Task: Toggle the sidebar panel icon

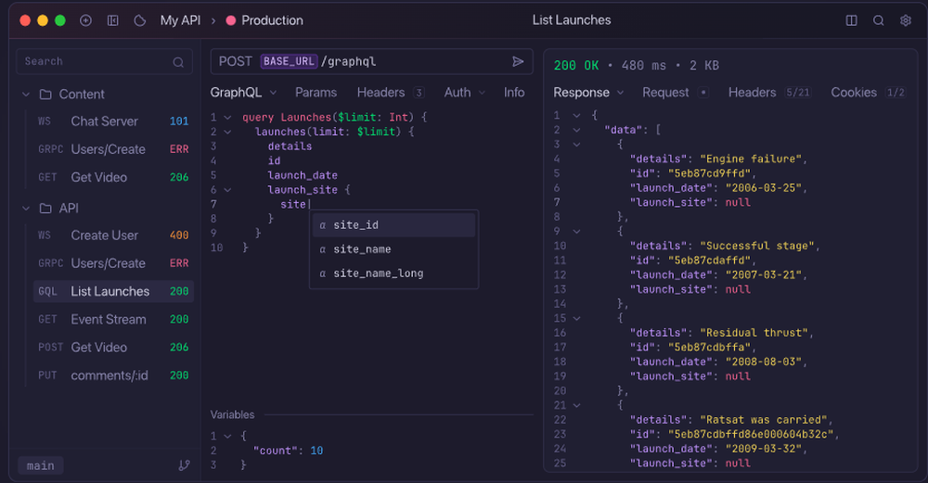Action: coord(113,20)
